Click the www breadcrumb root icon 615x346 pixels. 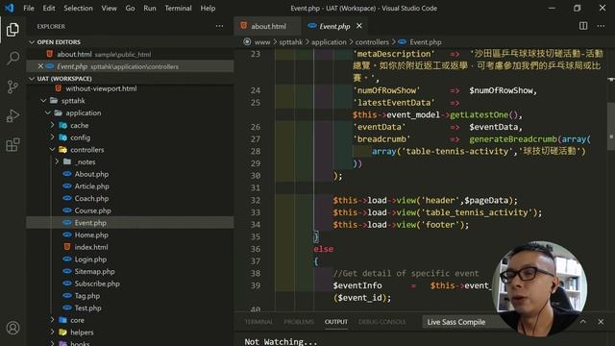[247, 41]
